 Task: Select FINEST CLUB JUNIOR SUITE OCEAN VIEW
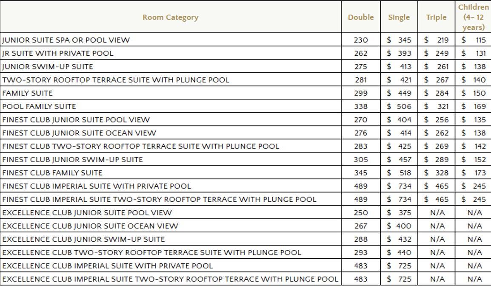(x=79, y=133)
